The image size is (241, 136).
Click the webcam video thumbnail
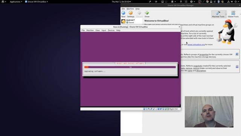(x=209, y=112)
